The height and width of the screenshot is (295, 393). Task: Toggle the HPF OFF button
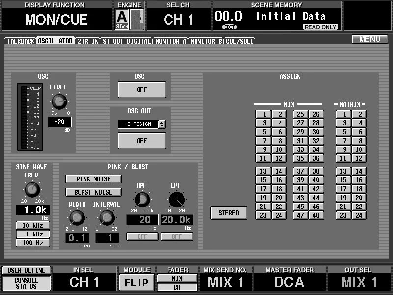point(142,236)
